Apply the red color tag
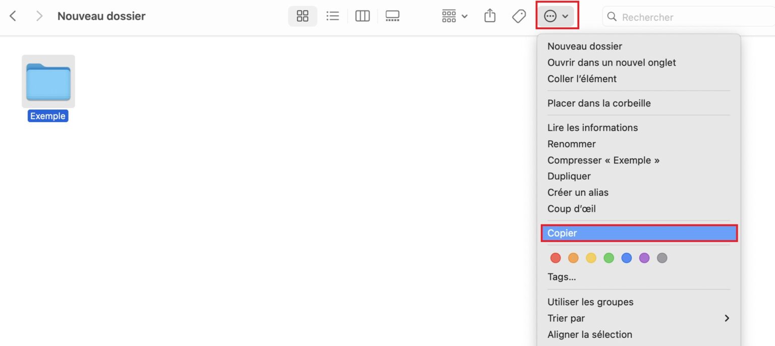The width and height of the screenshot is (775, 346). 556,258
